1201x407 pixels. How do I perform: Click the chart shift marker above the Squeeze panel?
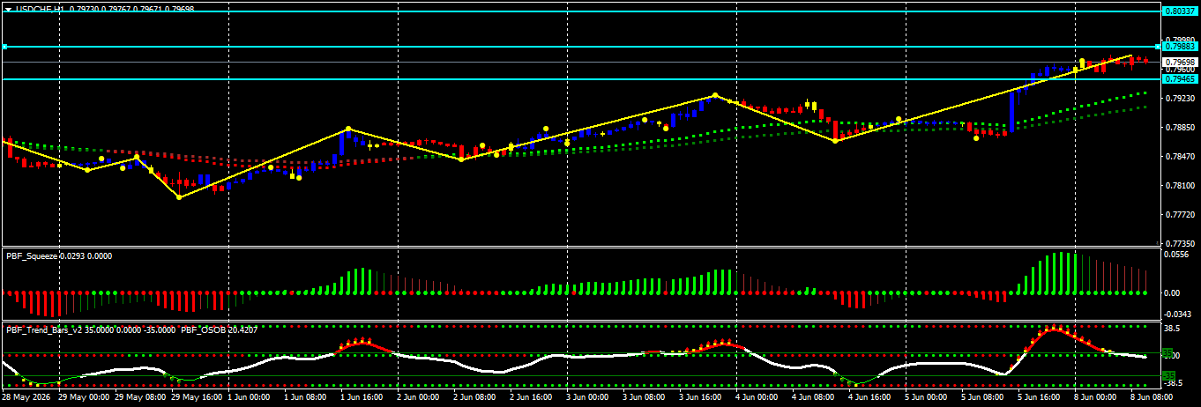pos(1158,242)
